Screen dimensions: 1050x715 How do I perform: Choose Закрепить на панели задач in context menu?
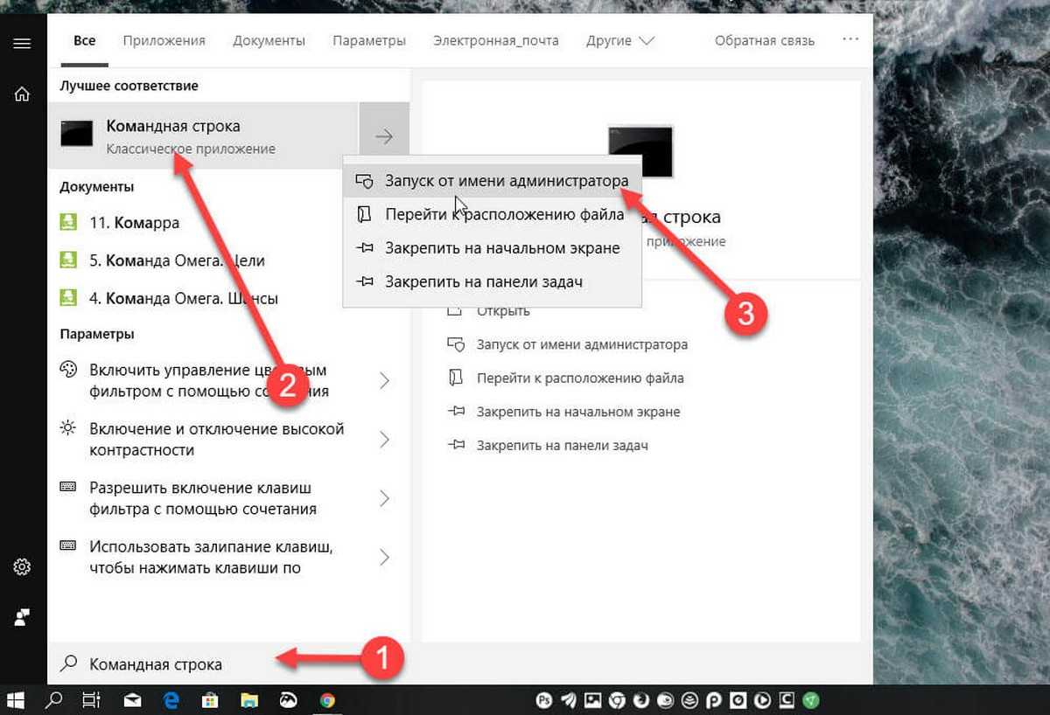(483, 281)
